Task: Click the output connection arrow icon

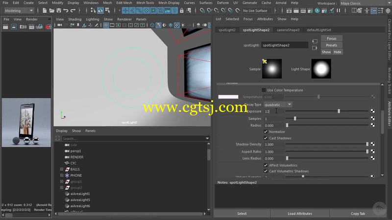Action: pyautogui.click(x=315, y=48)
